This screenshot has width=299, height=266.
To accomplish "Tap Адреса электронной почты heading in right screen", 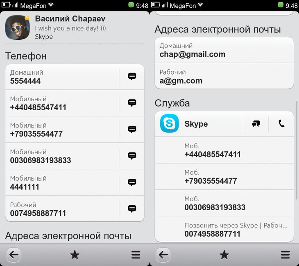I will [218, 30].
